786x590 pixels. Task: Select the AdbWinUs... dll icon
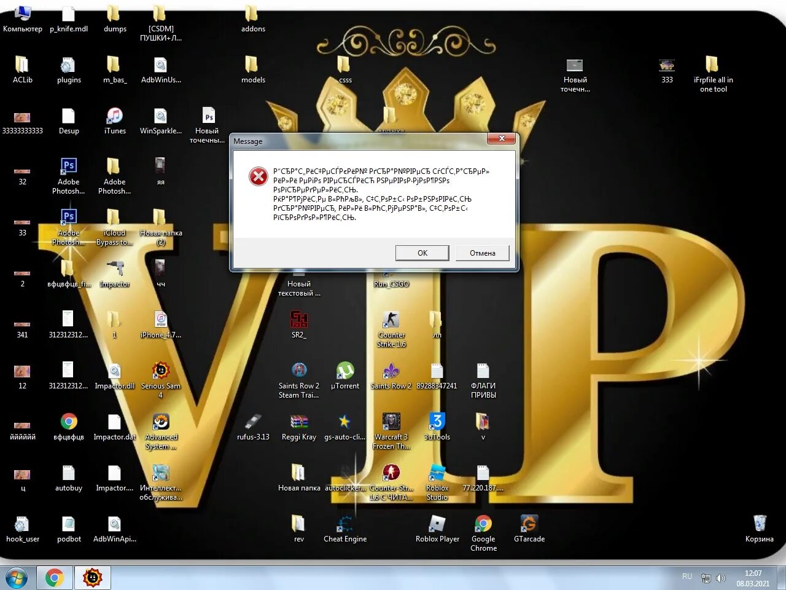161,69
